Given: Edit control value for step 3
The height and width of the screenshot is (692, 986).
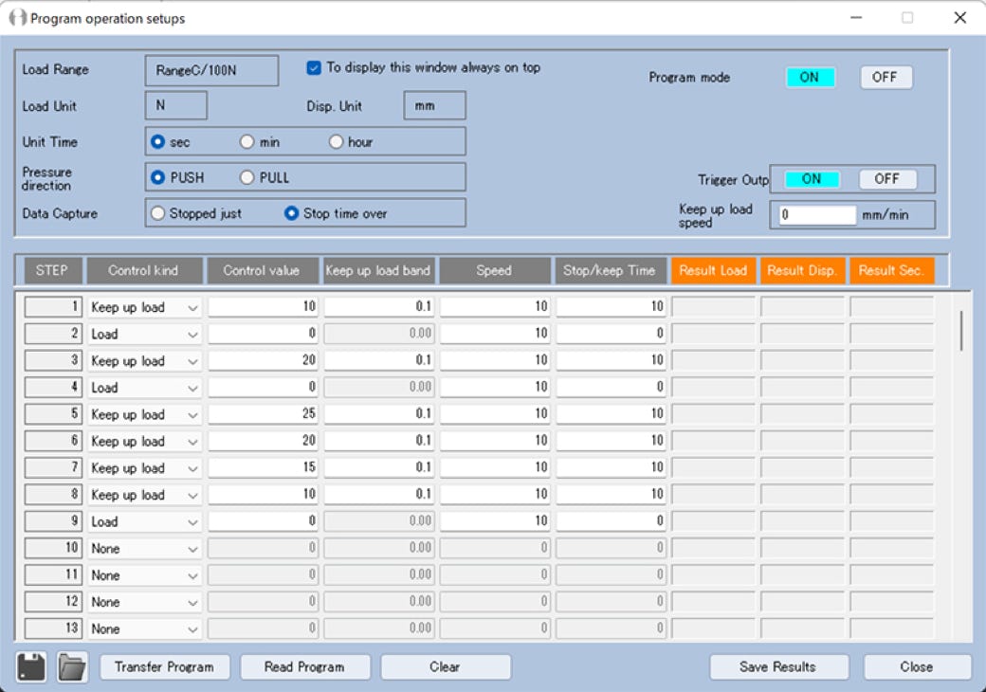Looking at the screenshot, I should point(264,360).
